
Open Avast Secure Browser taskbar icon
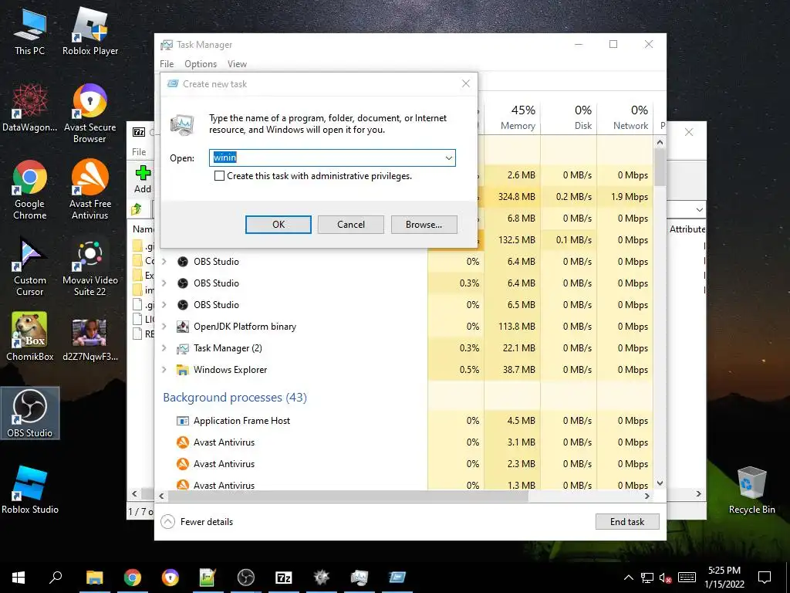[170, 578]
